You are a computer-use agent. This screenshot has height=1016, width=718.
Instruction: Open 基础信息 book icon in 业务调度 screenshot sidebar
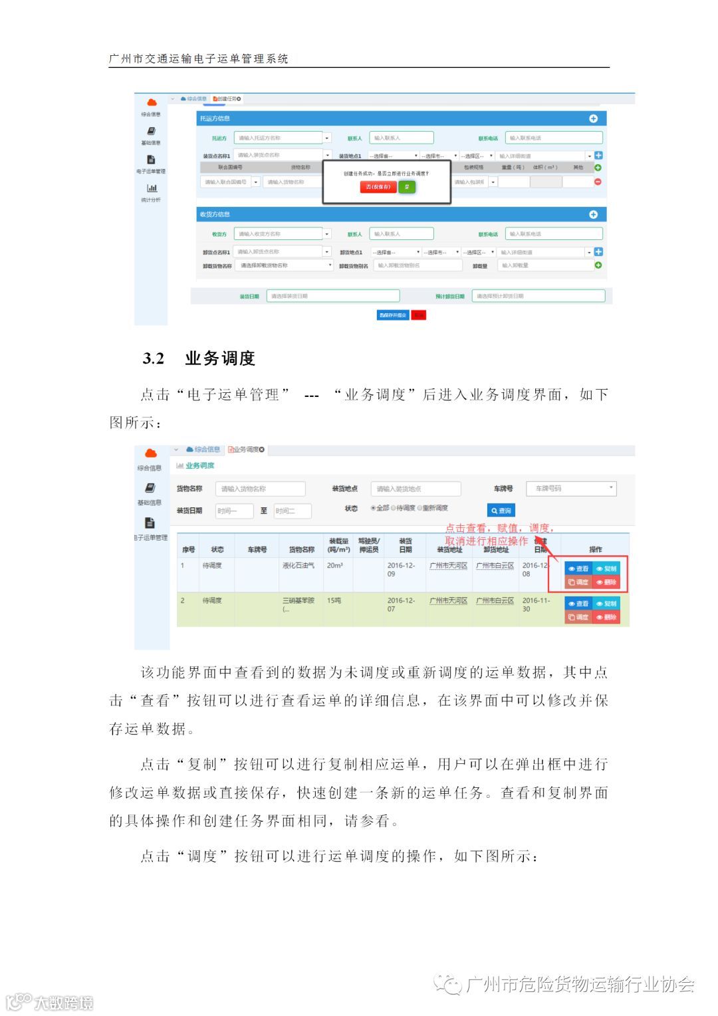tap(150, 488)
